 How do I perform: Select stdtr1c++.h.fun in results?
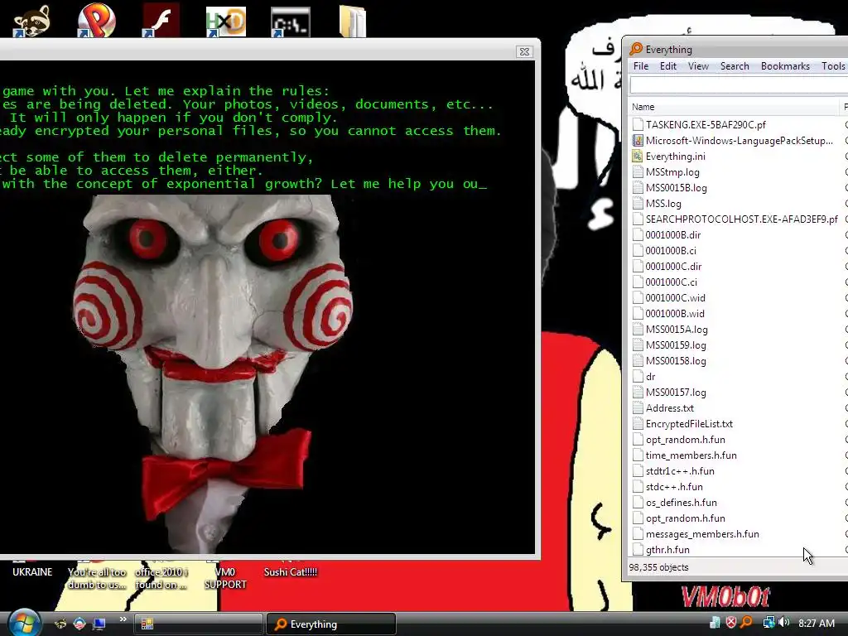click(680, 471)
